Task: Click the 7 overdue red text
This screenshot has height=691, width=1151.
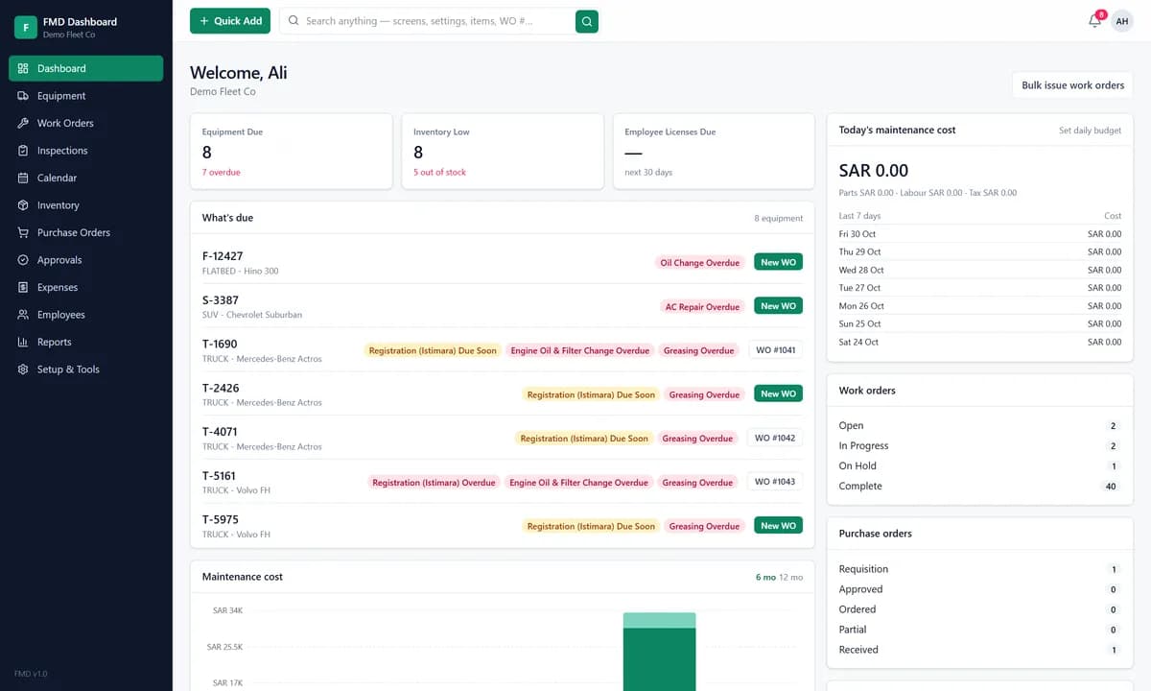Action: pyautogui.click(x=221, y=173)
